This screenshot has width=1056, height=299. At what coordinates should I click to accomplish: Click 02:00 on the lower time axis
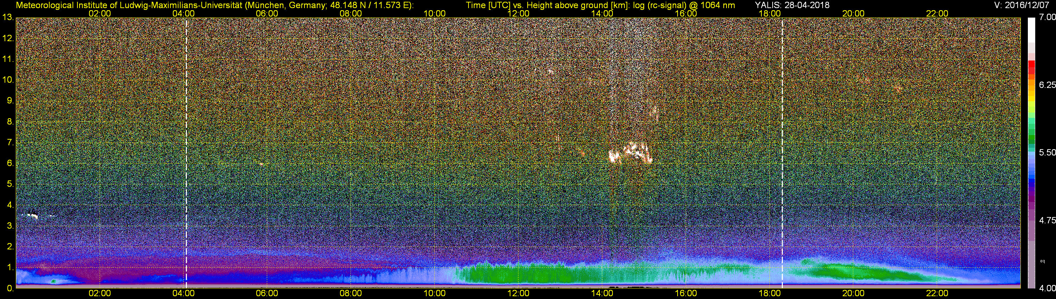100,293
